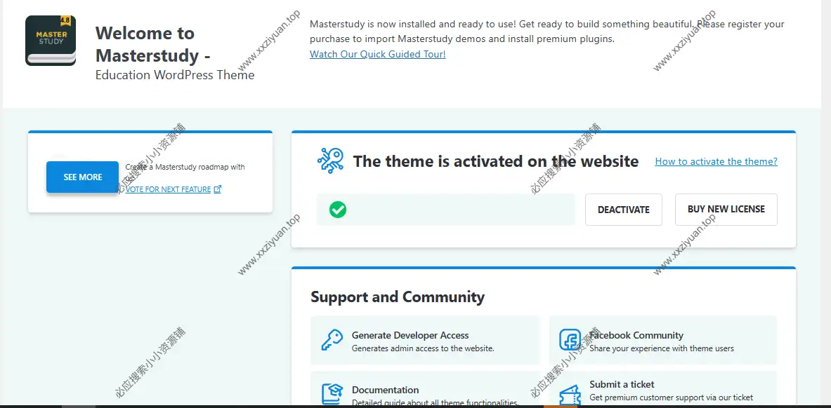Image resolution: width=831 pixels, height=408 pixels.
Task: Click the green checkmark status icon
Action: click(338, 209)
